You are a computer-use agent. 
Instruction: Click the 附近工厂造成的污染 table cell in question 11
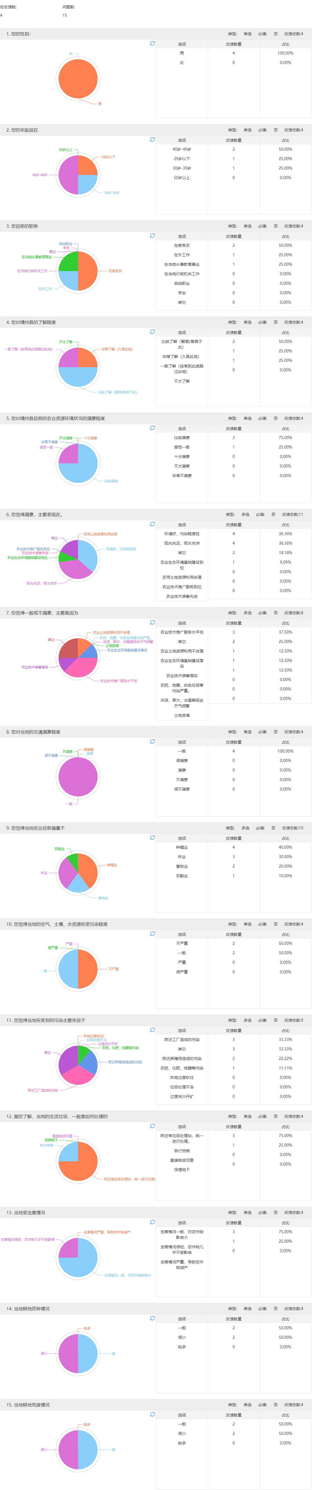pyautogui.click(x=182, y=1040)
